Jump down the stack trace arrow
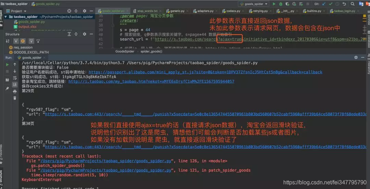370x189 pixels. (x=15, y=71)
